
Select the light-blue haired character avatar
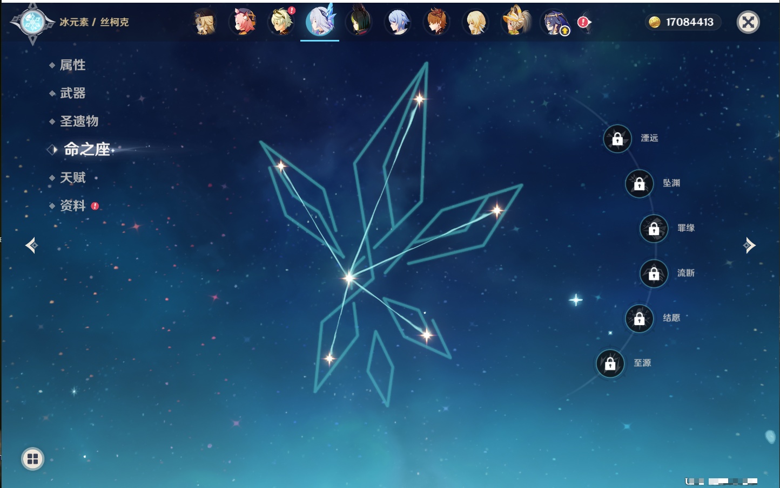pos(398,22)
